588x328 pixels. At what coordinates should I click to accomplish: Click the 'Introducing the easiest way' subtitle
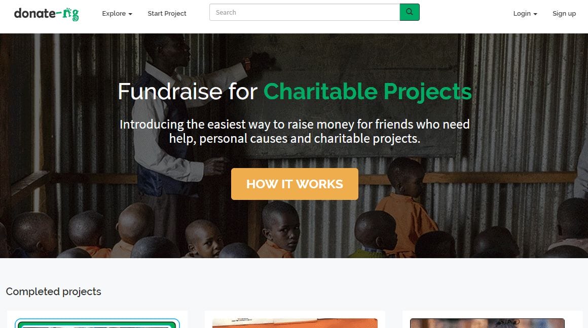(295, 131)
